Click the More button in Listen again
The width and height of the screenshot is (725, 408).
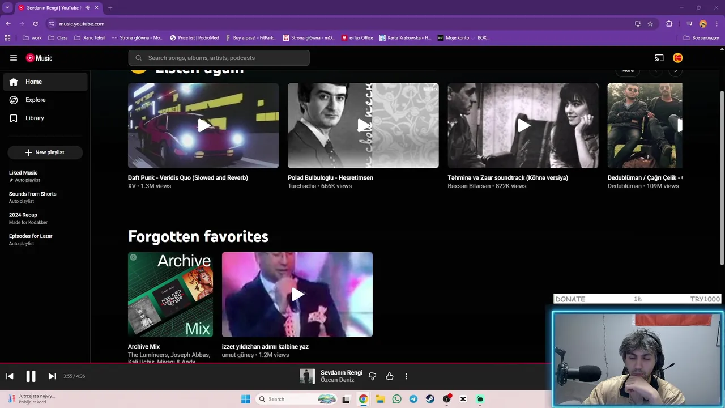(x=628, y=71)
